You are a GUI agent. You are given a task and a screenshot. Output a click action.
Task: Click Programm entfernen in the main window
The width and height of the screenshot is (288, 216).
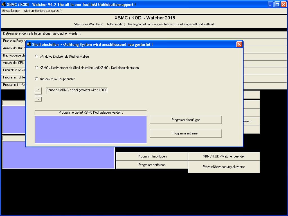click(152, 165)
